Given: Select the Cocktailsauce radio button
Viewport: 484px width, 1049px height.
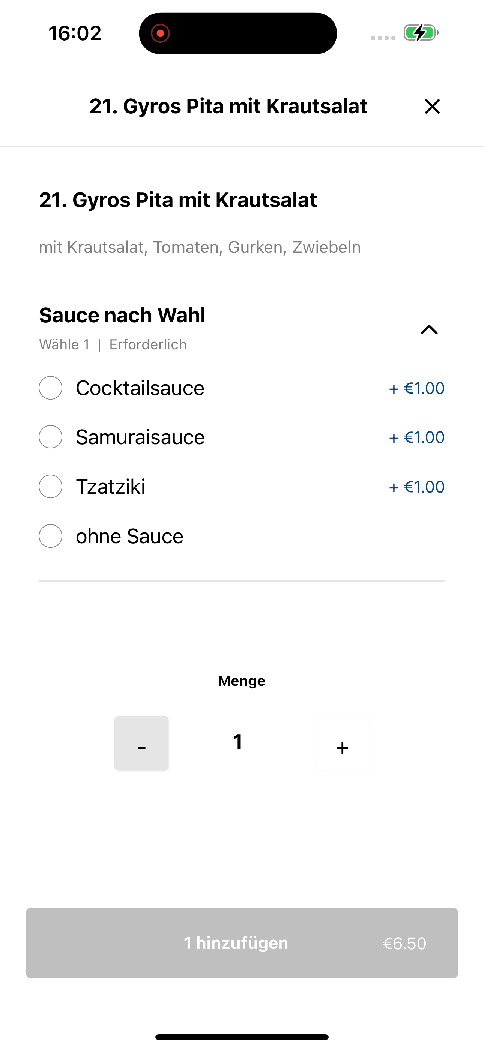Looking at the screenshot, I should (51, 388).
